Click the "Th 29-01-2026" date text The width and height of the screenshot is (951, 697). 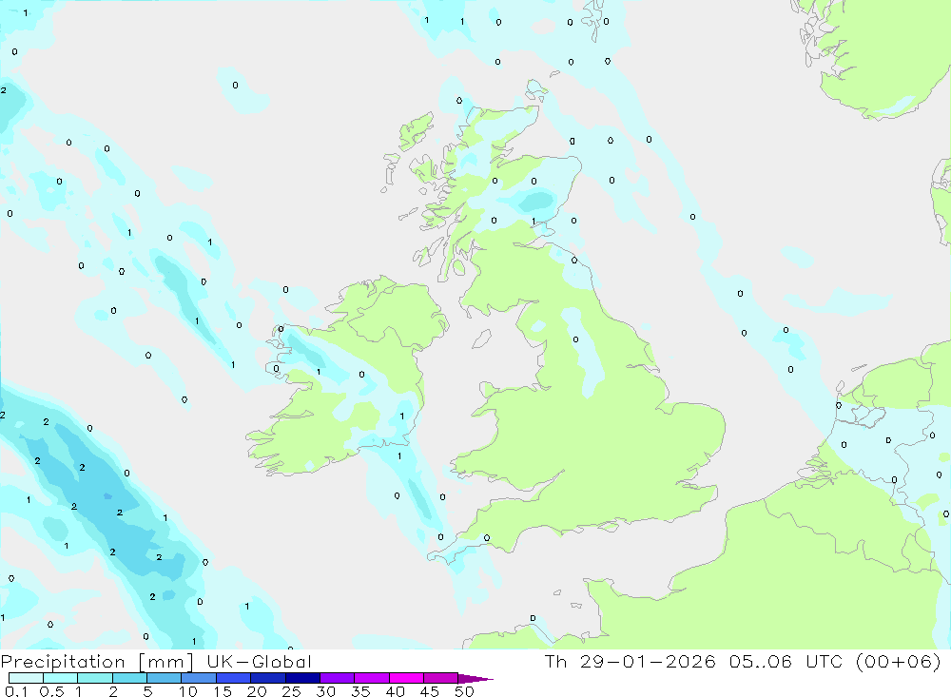click(631, 661)
